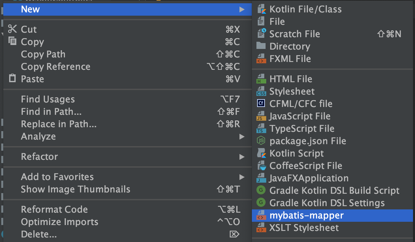
Task: Click the Paste clipboard icon
Action: coord(12,79)
